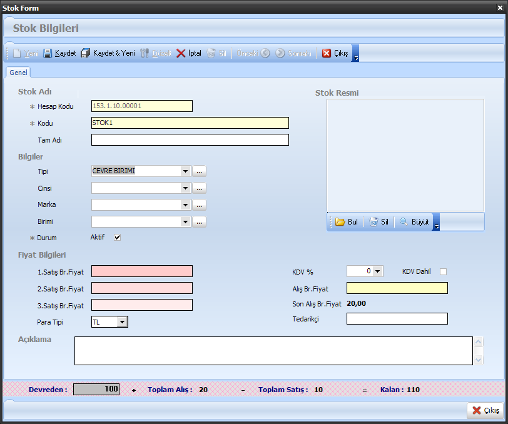Click the Yeni new document icon

(18, 54)
